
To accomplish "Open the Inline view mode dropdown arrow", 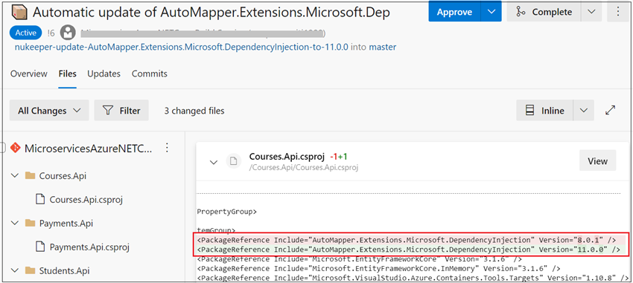I will pos(583,110).
